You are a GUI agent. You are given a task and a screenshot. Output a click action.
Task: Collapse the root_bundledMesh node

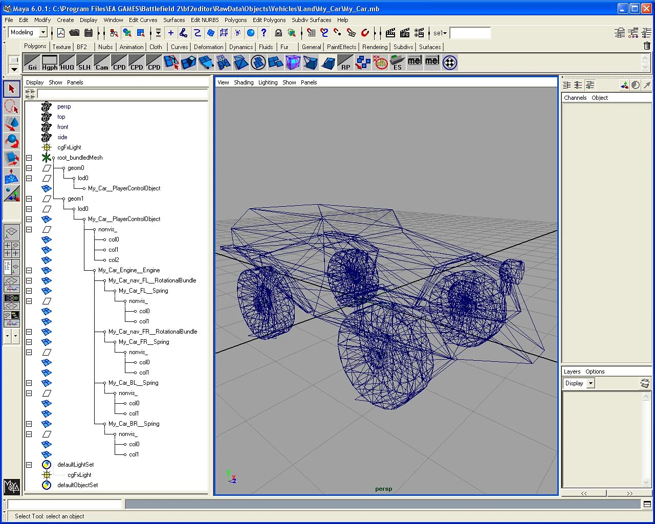(x=29, y=158)
